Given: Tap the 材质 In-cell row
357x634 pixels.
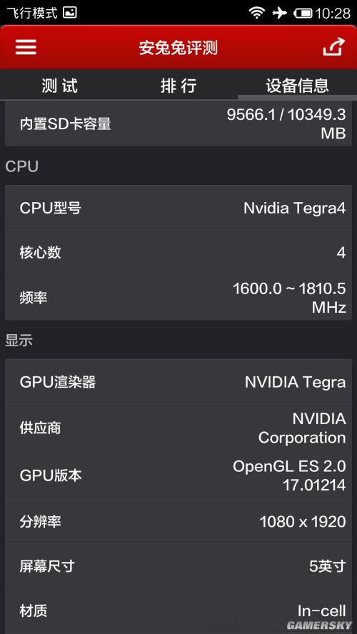Looking at the screenshot, I should point(178,610).
